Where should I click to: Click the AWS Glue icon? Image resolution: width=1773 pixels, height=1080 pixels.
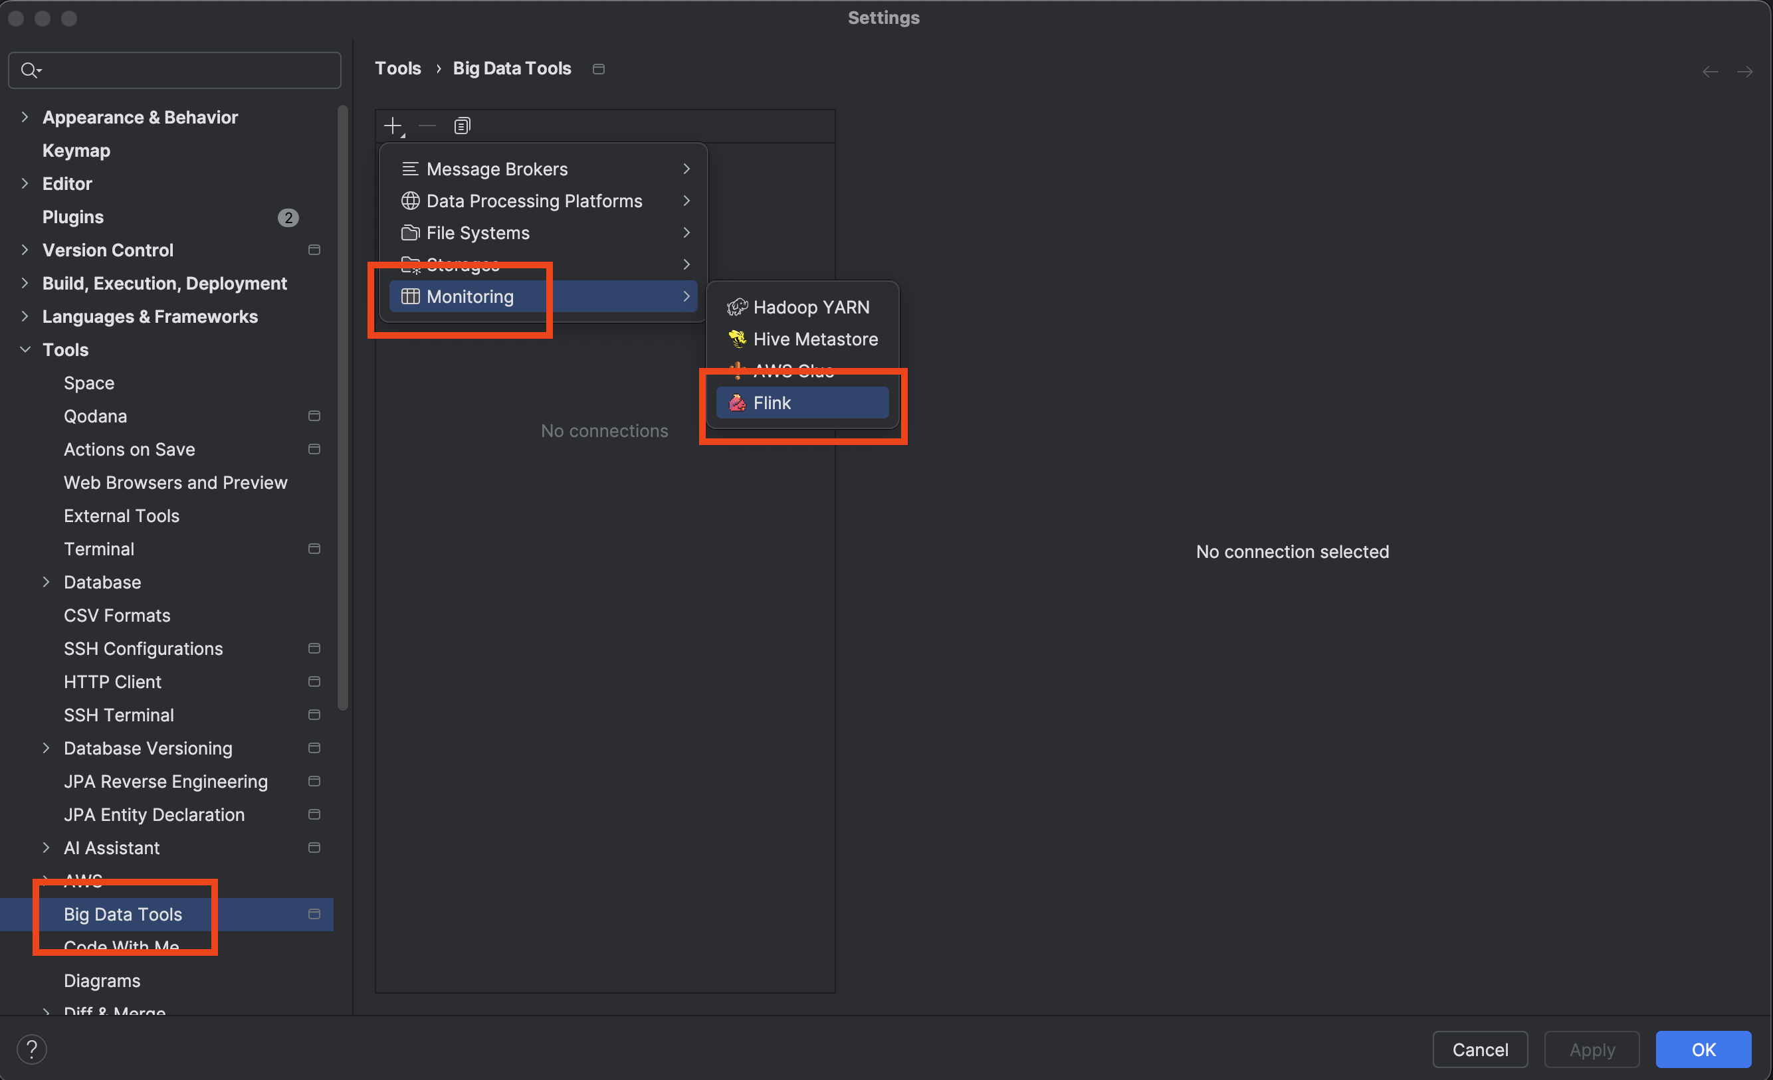[734, 370]
